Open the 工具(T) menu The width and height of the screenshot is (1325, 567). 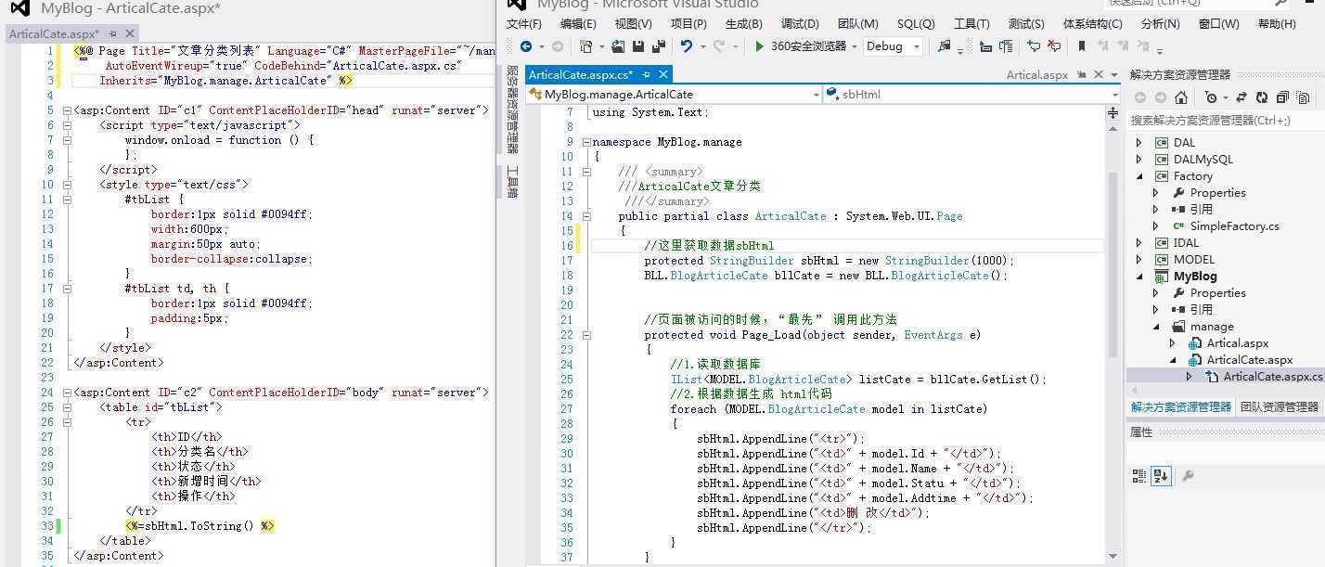pos(971,24)
